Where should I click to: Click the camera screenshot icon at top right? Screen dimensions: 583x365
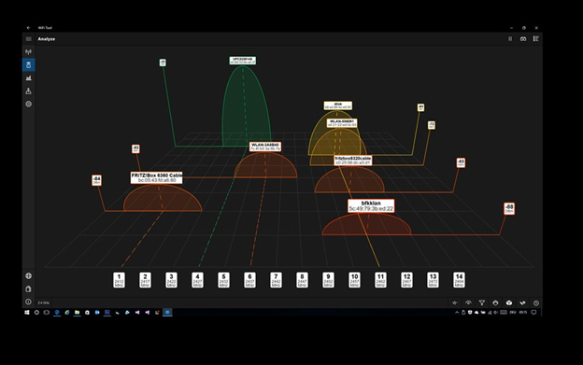(523, 39)
